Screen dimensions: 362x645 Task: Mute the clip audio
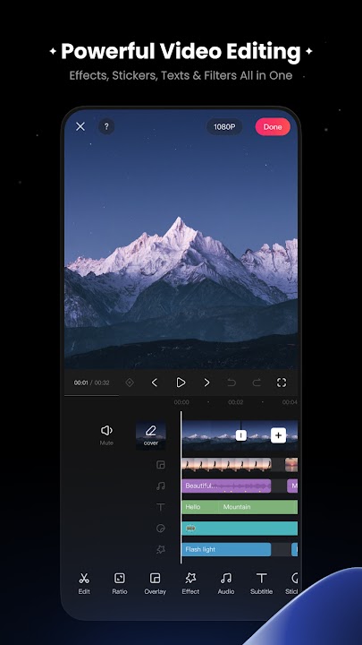coord(106,435)
